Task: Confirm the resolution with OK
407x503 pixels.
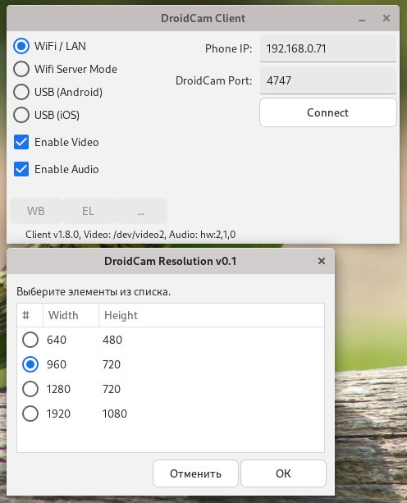Action: coord(283,473)
